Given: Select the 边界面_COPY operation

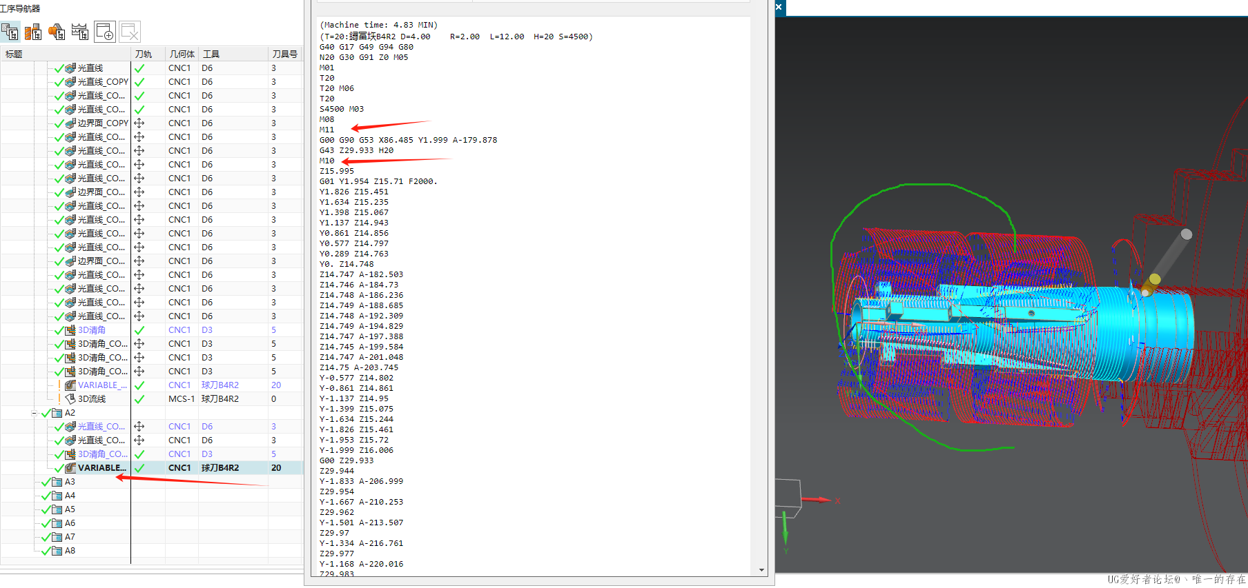Looking at the screenshot, I should click(x=103, y=123).
